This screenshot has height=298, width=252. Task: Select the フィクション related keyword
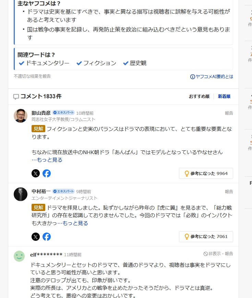(96, 63)
